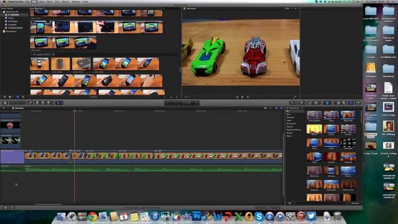Select the Cross Dissolve transition thumbnail
398x224 pixels.
[x=314, y=116]
